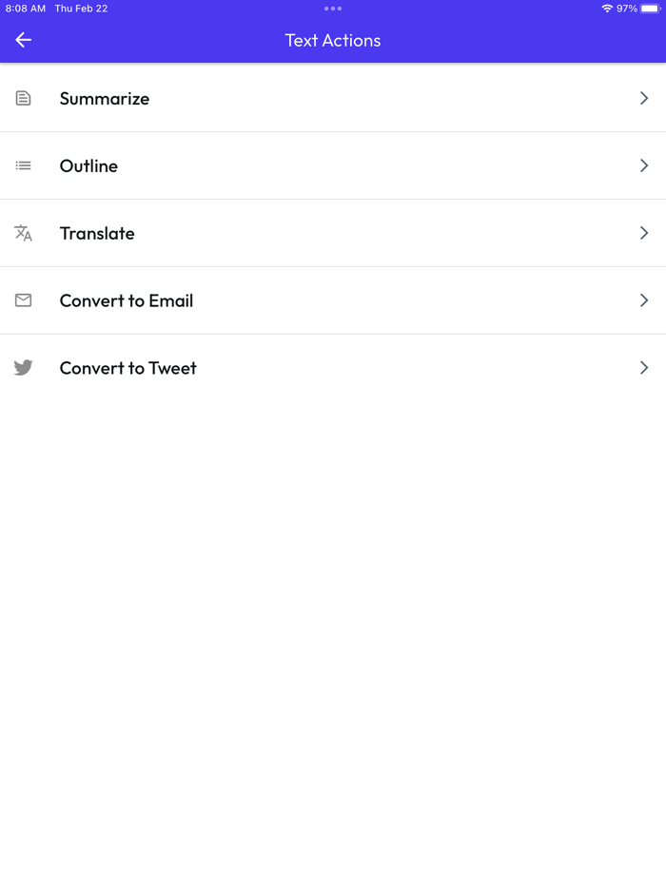Open the Convert to Email chevron
Image resolution: width=666 pixels, height=888 pixels.
643,300
